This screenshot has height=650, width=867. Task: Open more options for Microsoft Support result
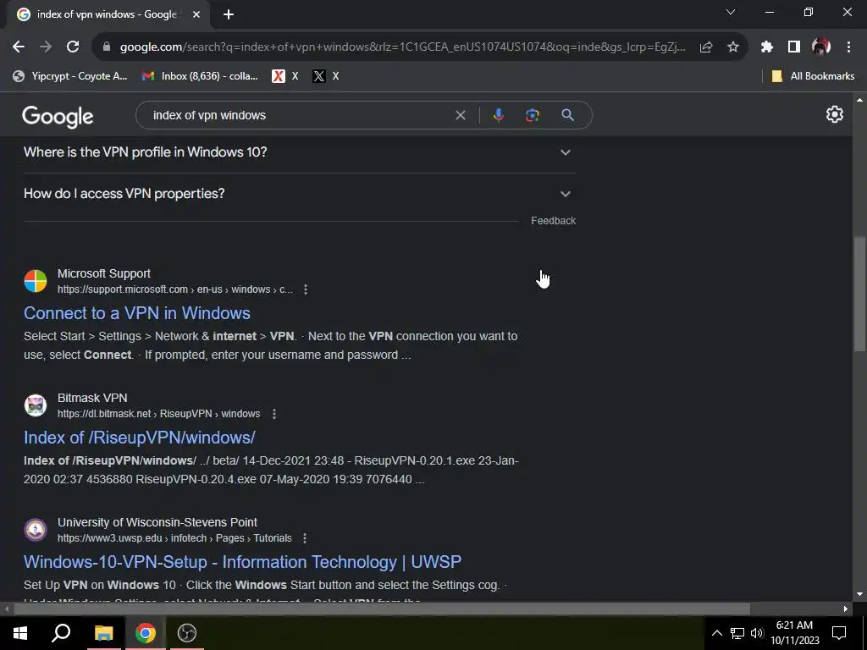click(306, 289)
